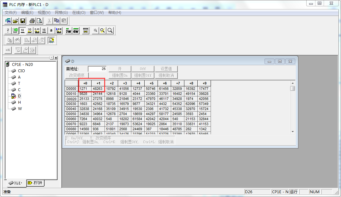Click cell with value 48263
The image size is (341, 197).
[98, 89]
